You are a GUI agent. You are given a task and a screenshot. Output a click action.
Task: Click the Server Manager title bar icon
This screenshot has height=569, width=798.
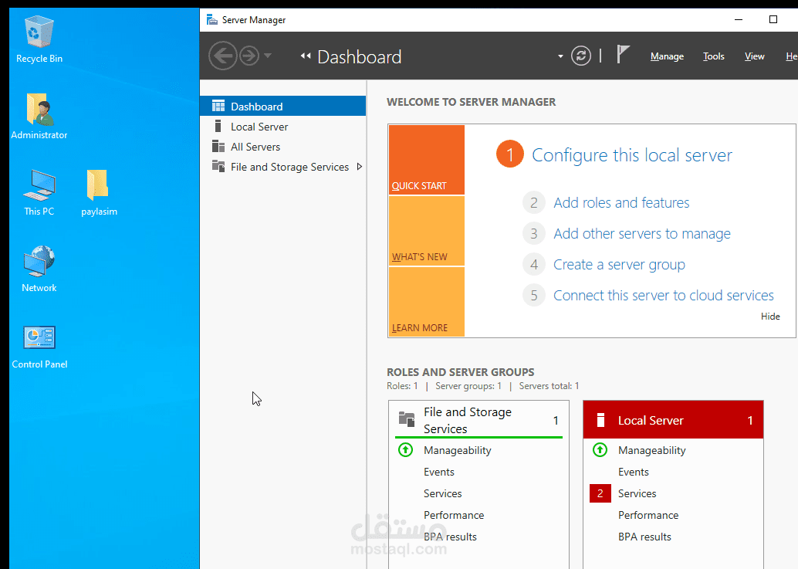[211, 20]
